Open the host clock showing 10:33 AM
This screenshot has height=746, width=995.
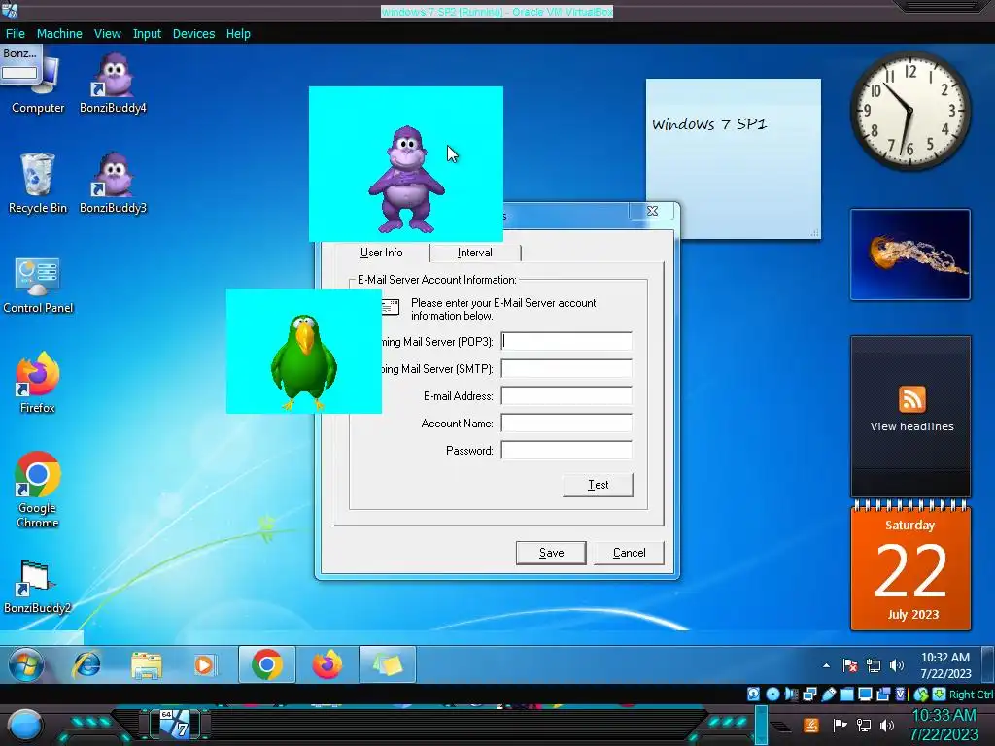[944, 725]
